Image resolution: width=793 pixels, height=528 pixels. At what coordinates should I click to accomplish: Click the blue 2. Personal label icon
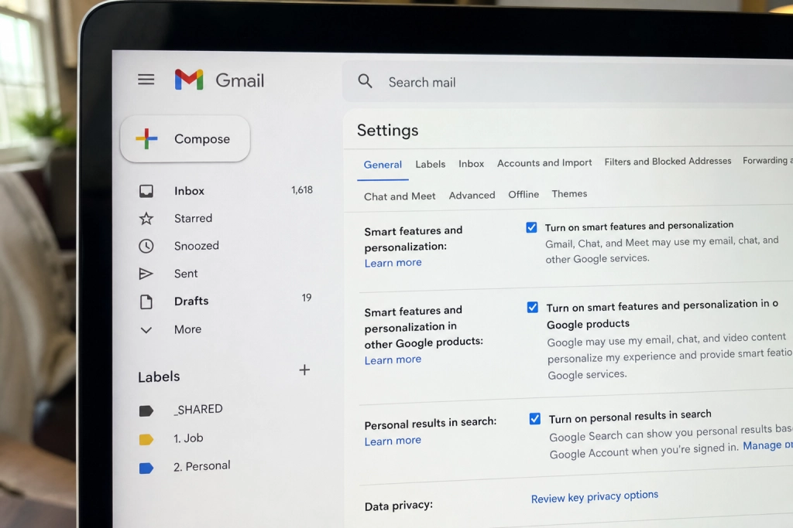(x=146, y=468)
